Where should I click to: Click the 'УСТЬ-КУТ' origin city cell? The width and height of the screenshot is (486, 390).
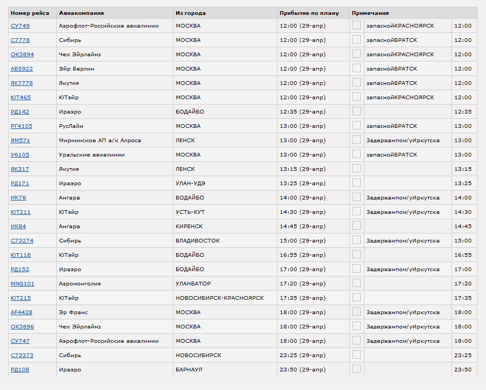(x=225, y=212)
